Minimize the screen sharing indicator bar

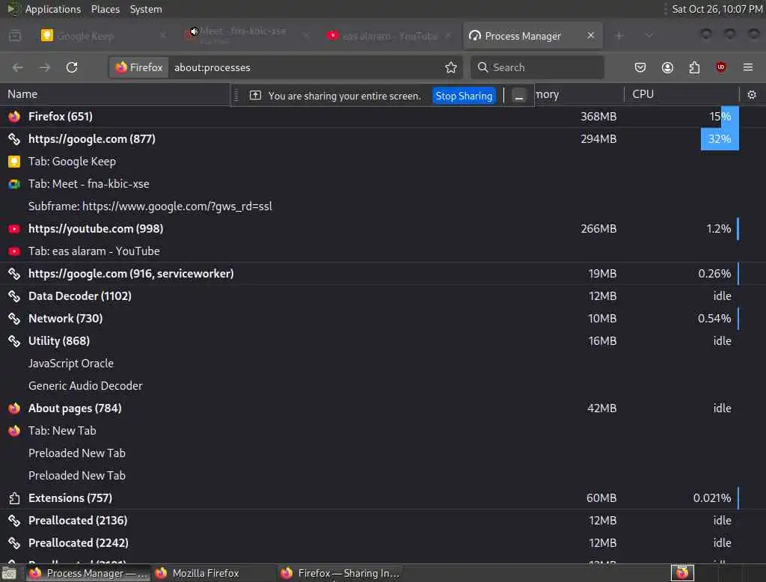[519, 96]
